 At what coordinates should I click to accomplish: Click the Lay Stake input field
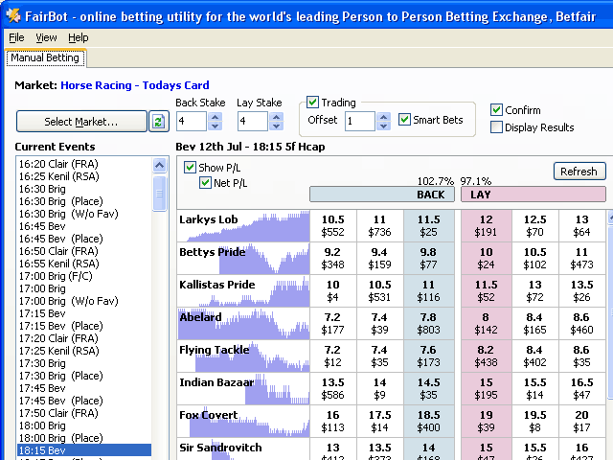(253, 122)
